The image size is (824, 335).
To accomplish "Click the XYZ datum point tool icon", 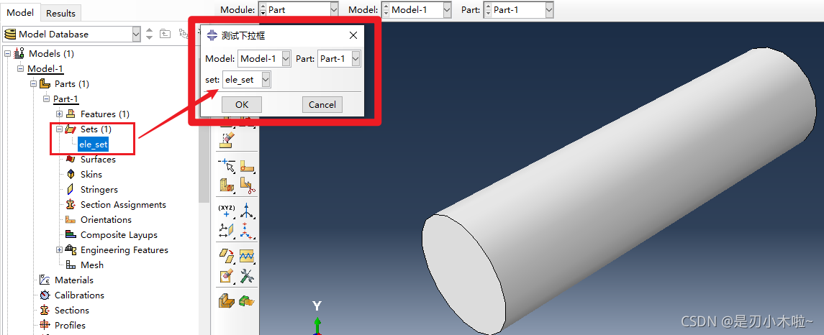I will (227, 211).
